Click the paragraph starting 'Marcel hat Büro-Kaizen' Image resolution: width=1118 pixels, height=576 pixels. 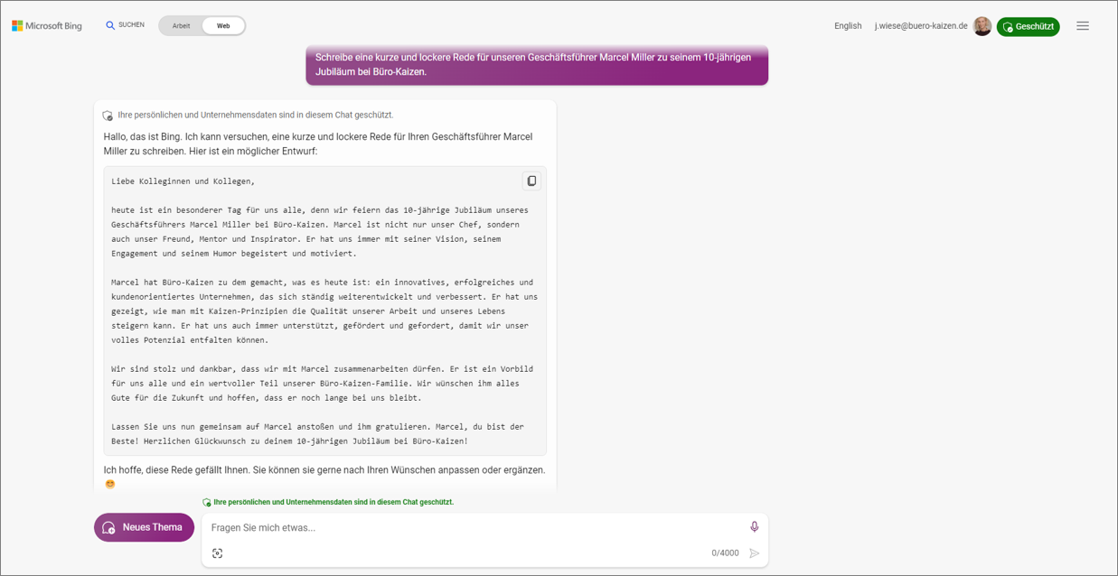[x=324, y=311]
